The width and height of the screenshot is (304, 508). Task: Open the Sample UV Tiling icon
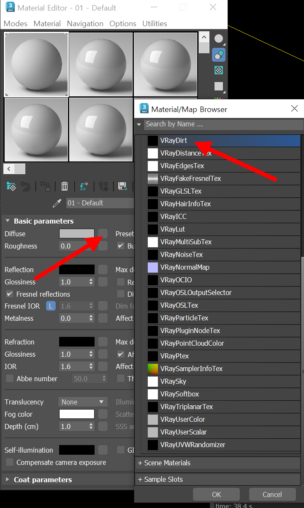(x=219, y=86)
